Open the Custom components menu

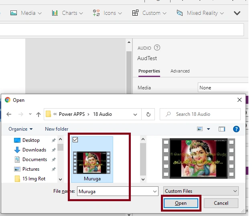click(149, 13)
